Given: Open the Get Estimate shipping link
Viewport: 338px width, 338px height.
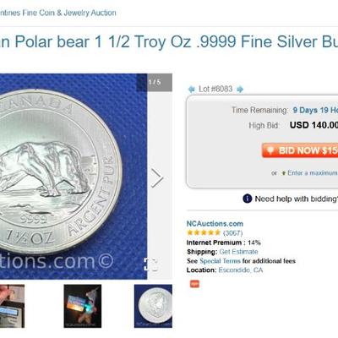Looking at the screenshot, I should point(238,252).
